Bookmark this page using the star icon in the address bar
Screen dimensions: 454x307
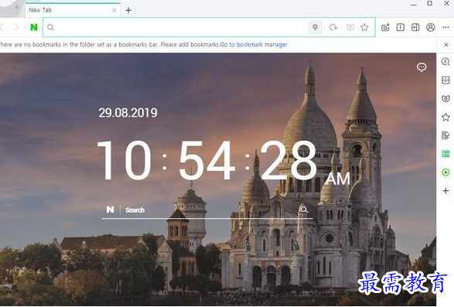pos(364,27)
